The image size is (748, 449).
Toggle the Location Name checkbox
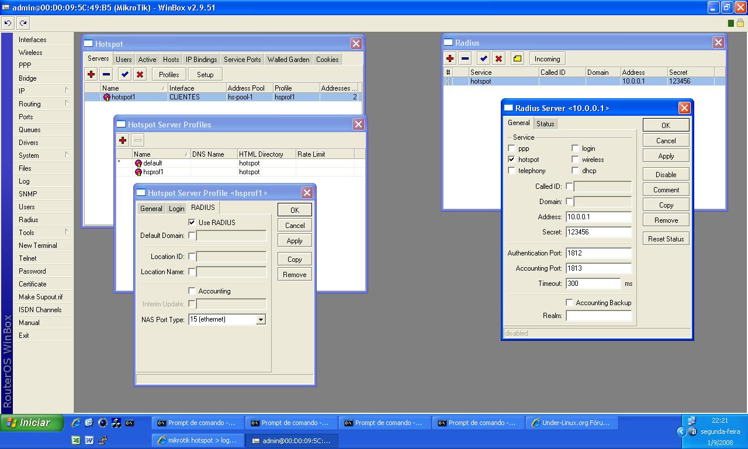pos(192,272)
